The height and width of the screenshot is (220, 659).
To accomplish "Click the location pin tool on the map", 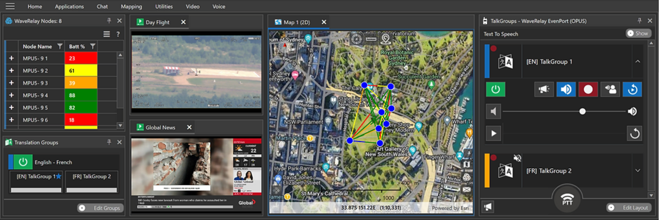I will coord(386,39).
